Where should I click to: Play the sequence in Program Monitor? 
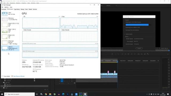click(x=129, y=54)
